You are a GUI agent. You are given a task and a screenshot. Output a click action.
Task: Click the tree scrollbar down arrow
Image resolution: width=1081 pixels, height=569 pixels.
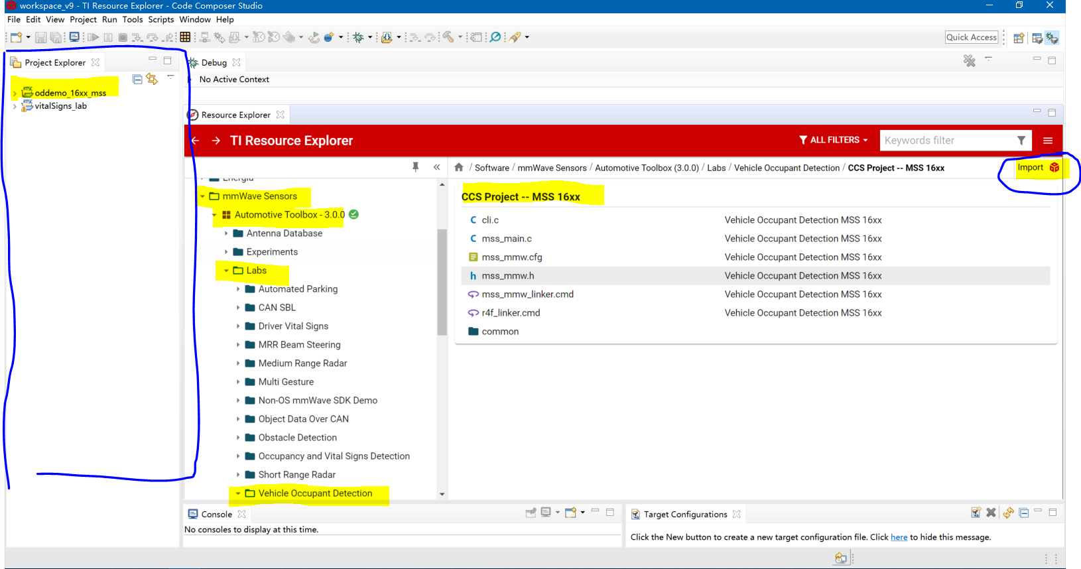442,494
